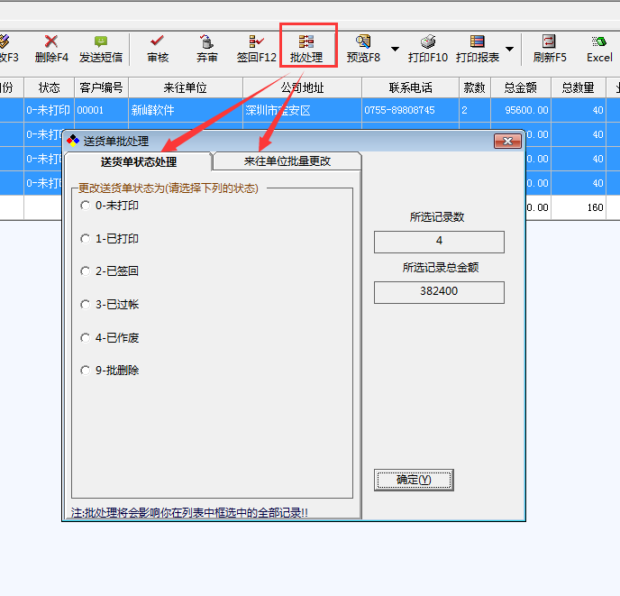620x596 pixels.
Task: Select the 新峰软件 cell in first row
Action: coord(186,110)
